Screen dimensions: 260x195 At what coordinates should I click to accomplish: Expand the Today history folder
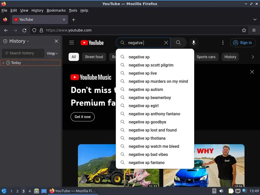[x=3, y=63]
